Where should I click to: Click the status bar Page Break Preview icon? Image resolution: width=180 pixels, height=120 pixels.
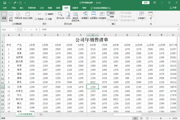(147, 118)
